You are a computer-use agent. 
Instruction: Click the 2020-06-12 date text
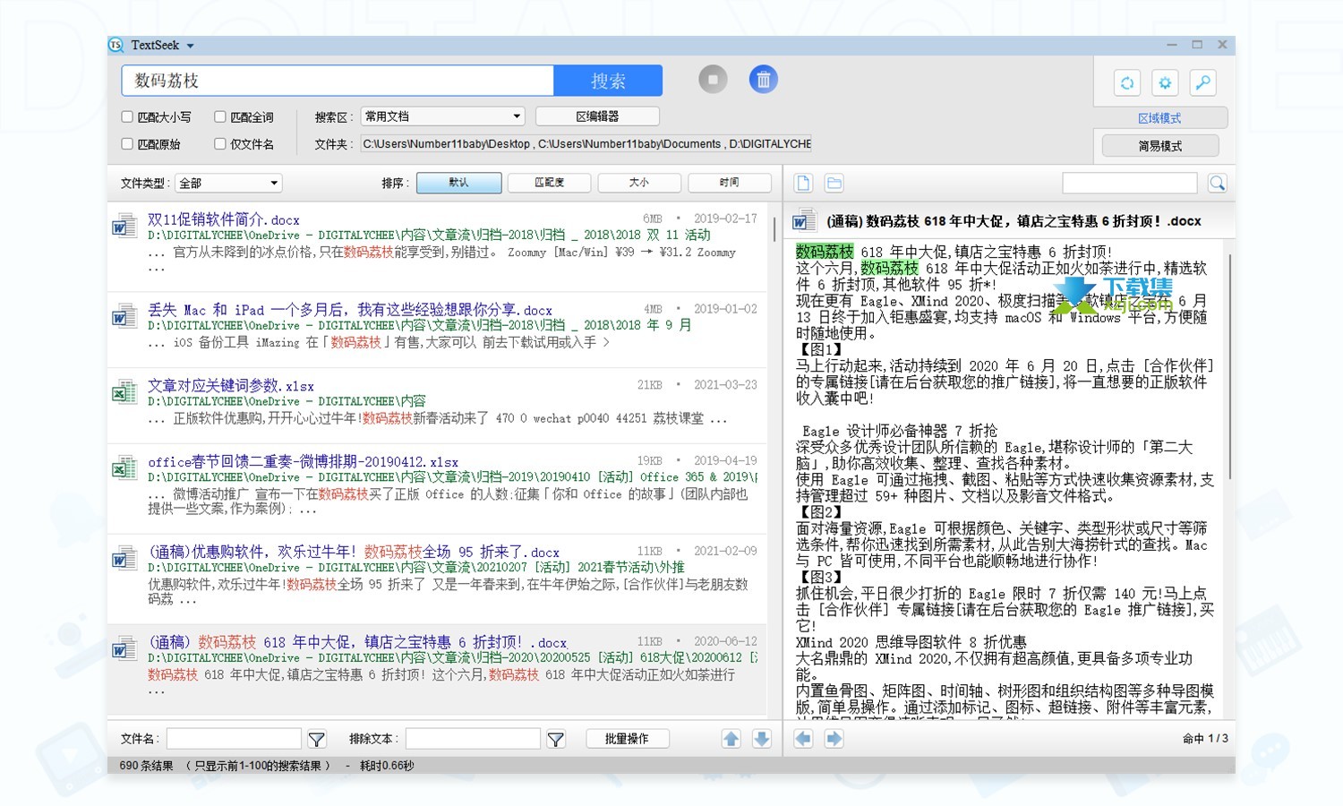tap(725, 641)
